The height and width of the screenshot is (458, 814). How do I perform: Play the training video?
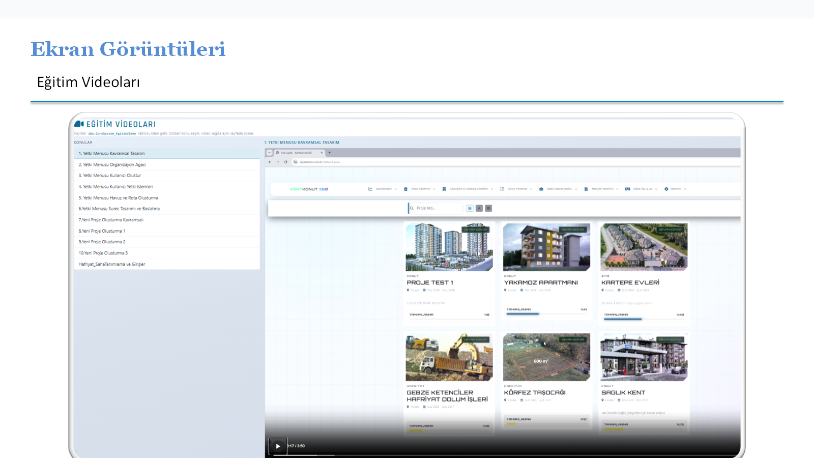pyautogui.click(x=278, y=446)
